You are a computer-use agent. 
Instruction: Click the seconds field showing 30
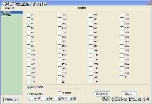[68, 99]
